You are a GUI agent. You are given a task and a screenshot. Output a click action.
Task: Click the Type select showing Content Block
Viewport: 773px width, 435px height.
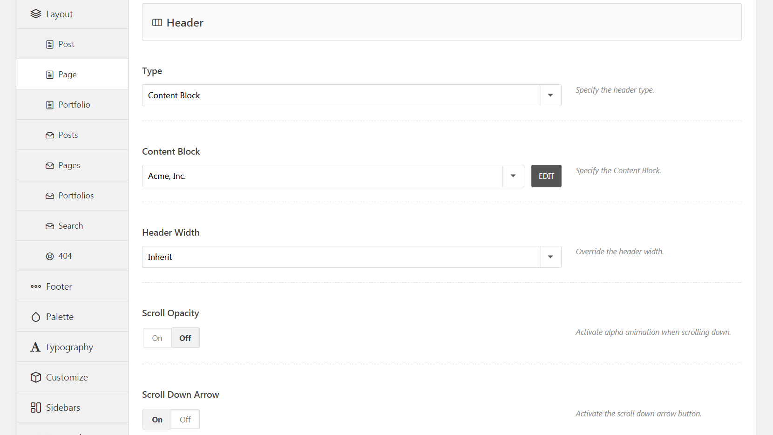352,95
